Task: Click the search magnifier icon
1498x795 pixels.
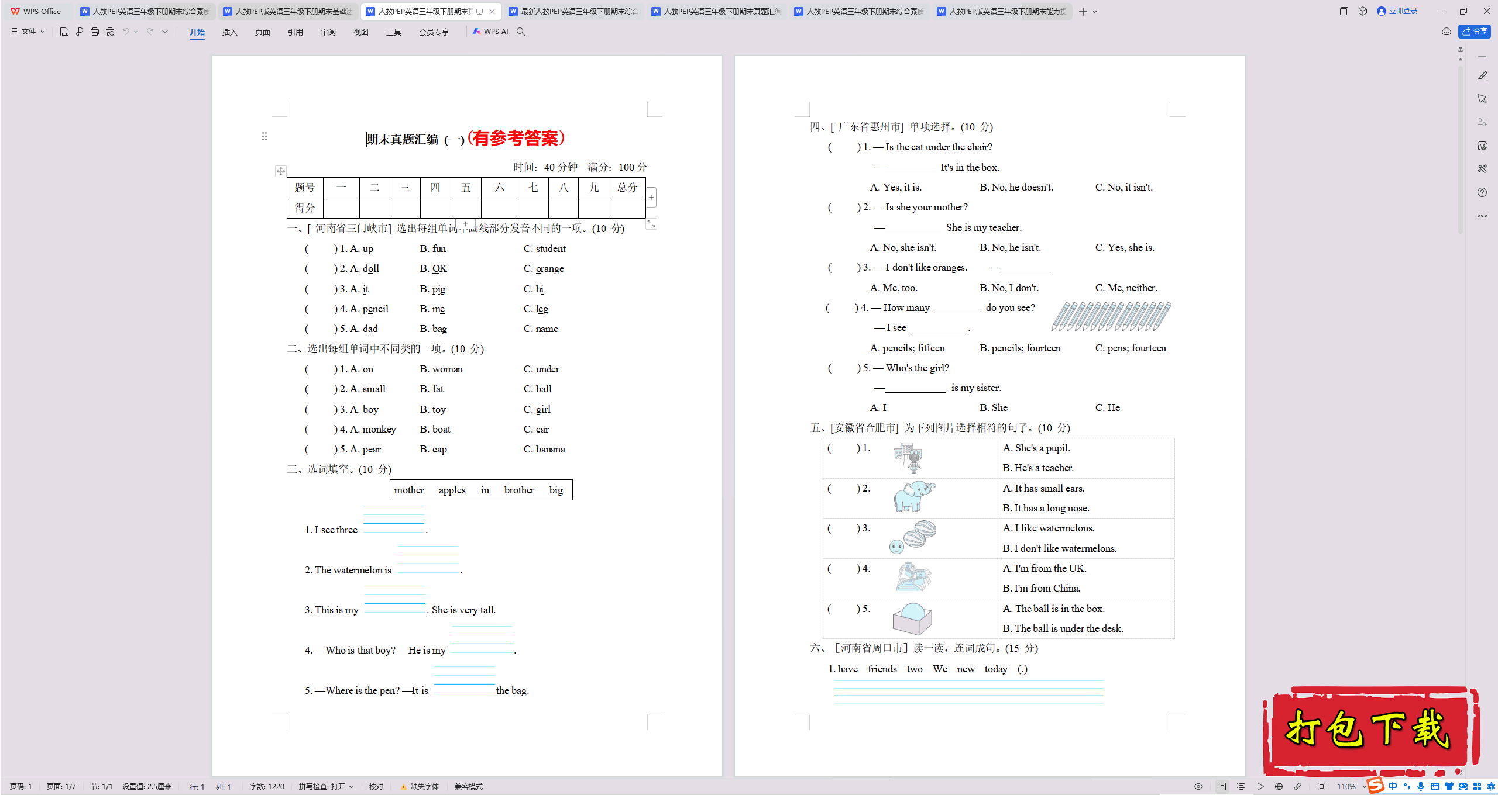Action: click(x=521, y=32)
